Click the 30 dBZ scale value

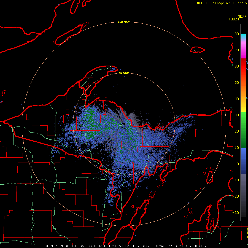[237, 115]
